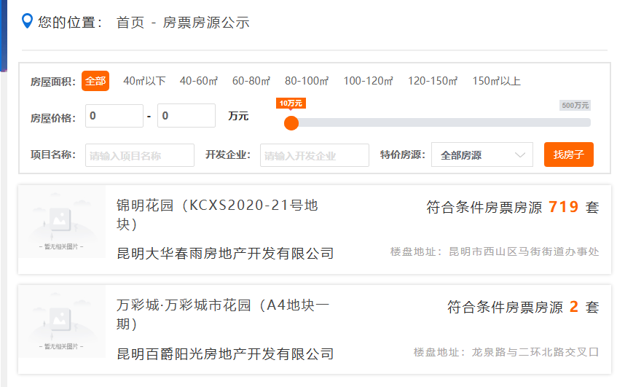
Task: Select the 全部 area filter
Action: click(x=95, y=81)
